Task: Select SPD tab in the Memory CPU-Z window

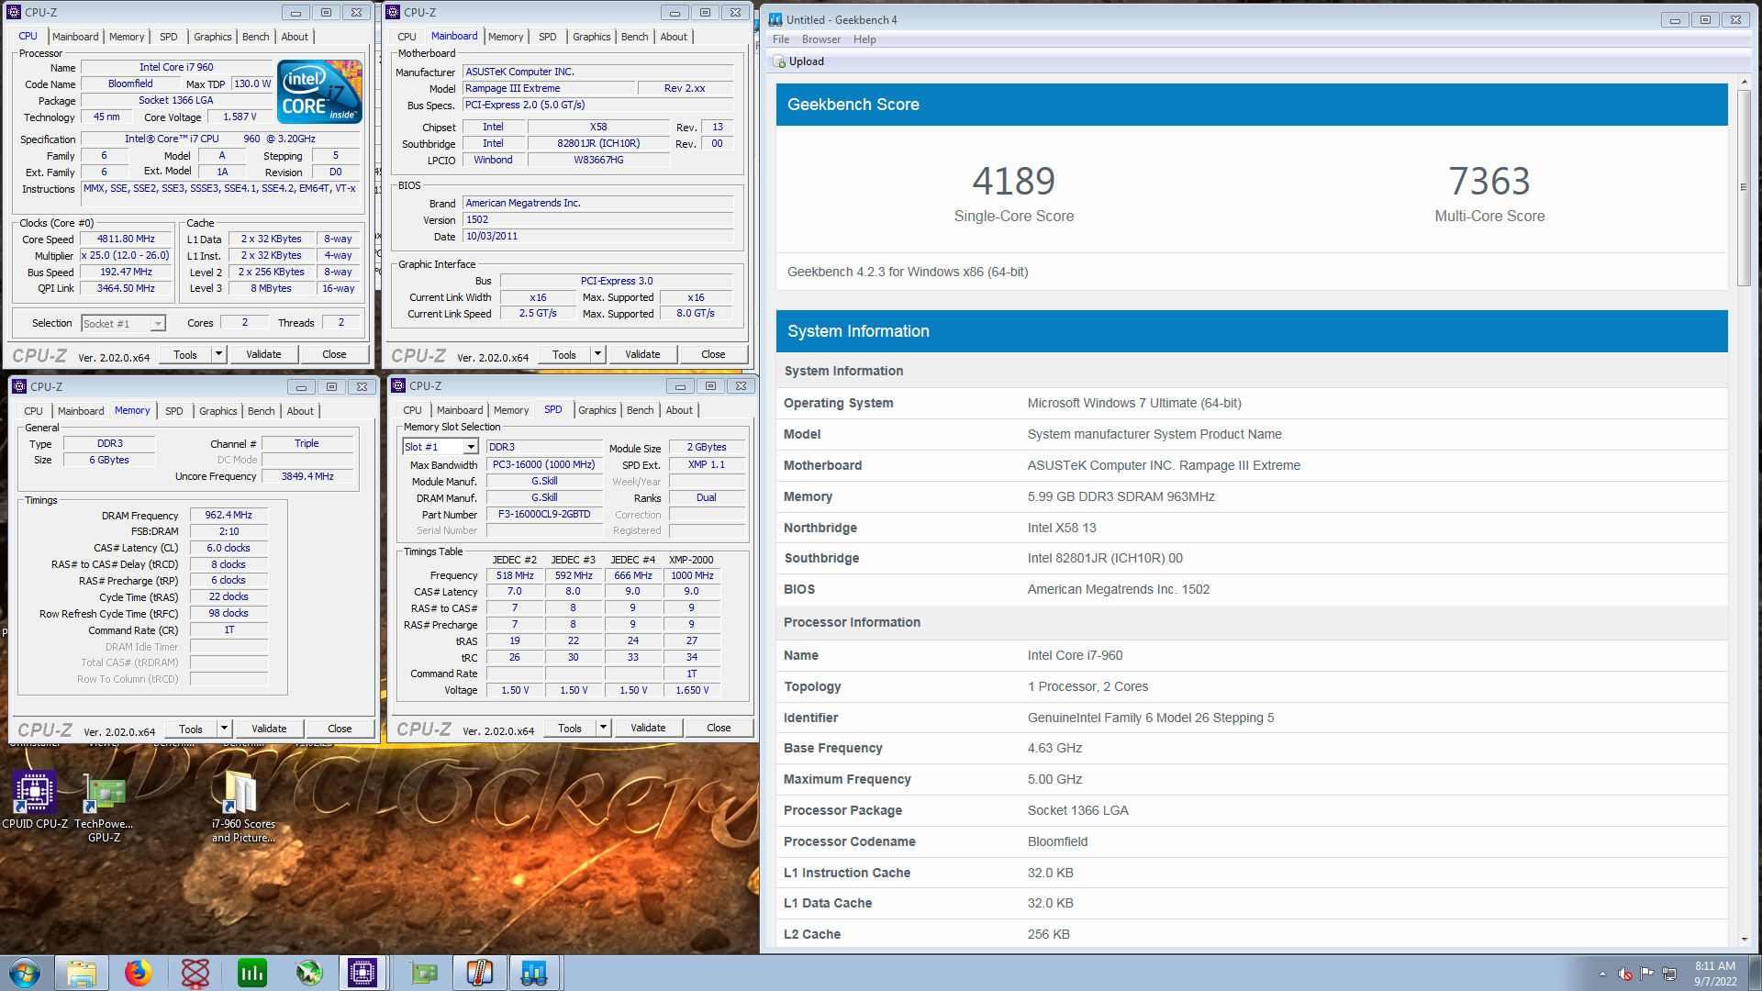Action: [x=174, y=411]
